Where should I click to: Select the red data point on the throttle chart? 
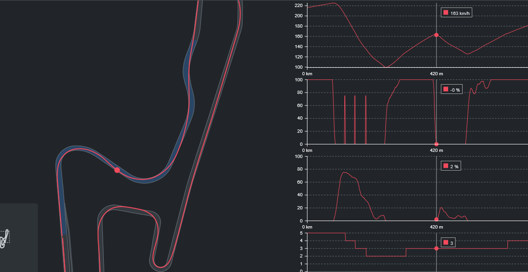pyautogui.click(x=436, y=144)
